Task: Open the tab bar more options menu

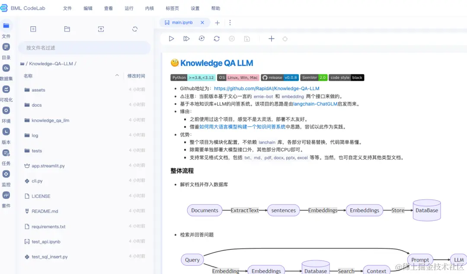Action: tap(230, 22)
